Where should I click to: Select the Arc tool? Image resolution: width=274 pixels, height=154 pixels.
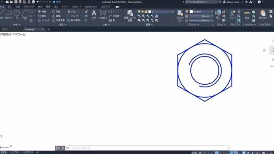click(x=24, y=14)
